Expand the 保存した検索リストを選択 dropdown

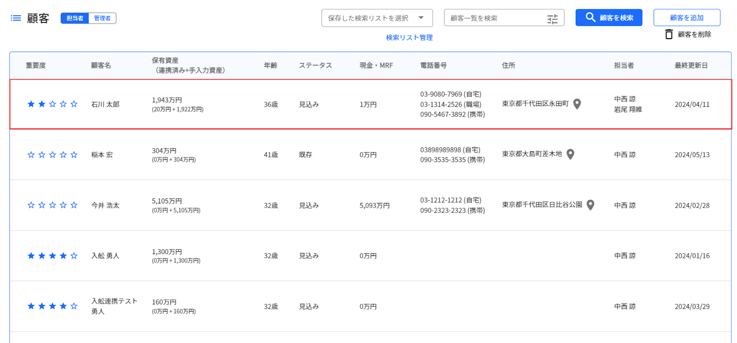click(x=377, y=18)
